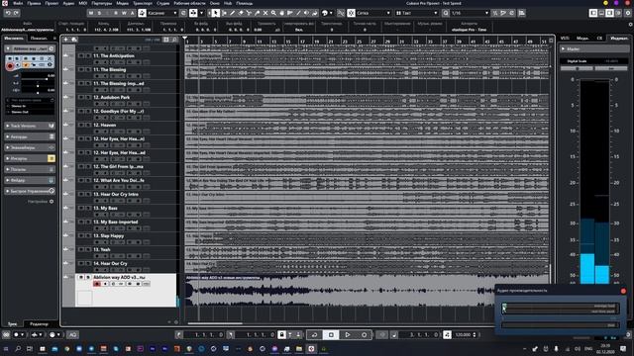Click the horizontal scrollbar below the arrangement

click(x=215, y=323)
